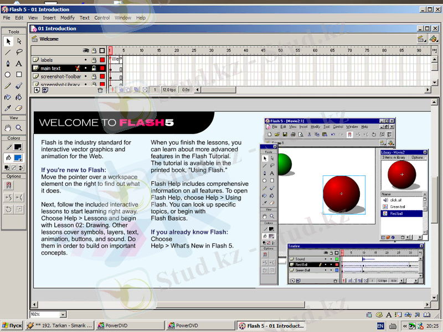Toggle lock on the labels layer
Viewport: 443px width, 332px height.
click(x=94, y=60)
